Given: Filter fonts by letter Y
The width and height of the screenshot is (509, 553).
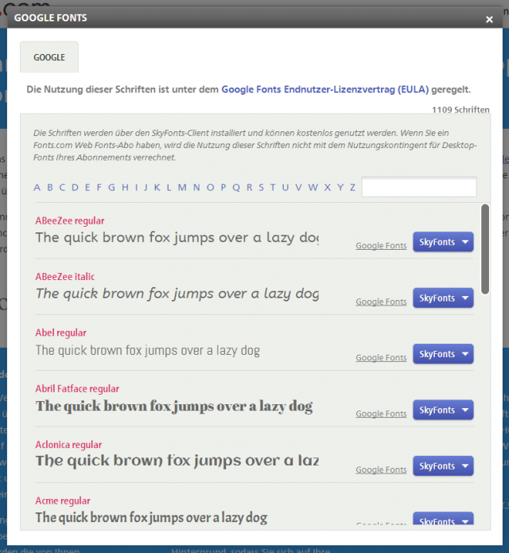Looking at the screenshot, I should pos(340,187).
